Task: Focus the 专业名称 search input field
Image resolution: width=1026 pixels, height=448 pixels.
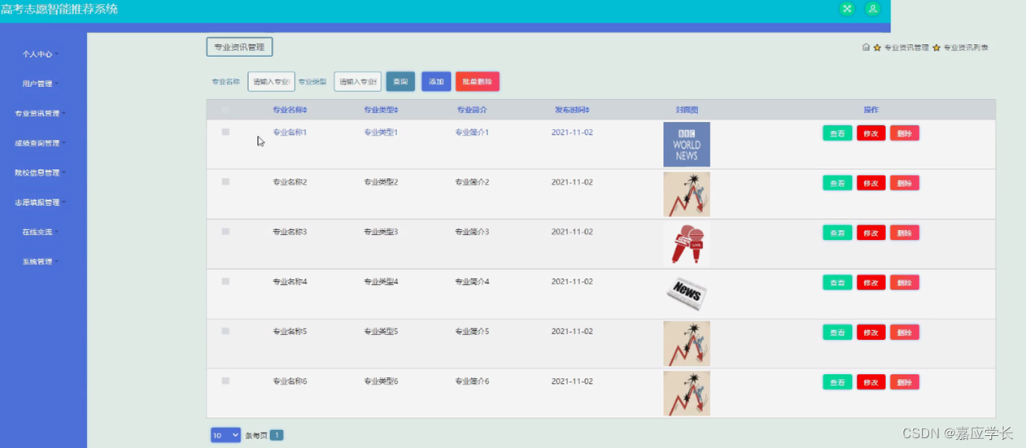Action: point(271,81)
